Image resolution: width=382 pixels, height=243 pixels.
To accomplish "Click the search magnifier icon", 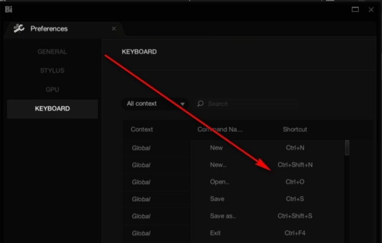I will tap(201, 104).
